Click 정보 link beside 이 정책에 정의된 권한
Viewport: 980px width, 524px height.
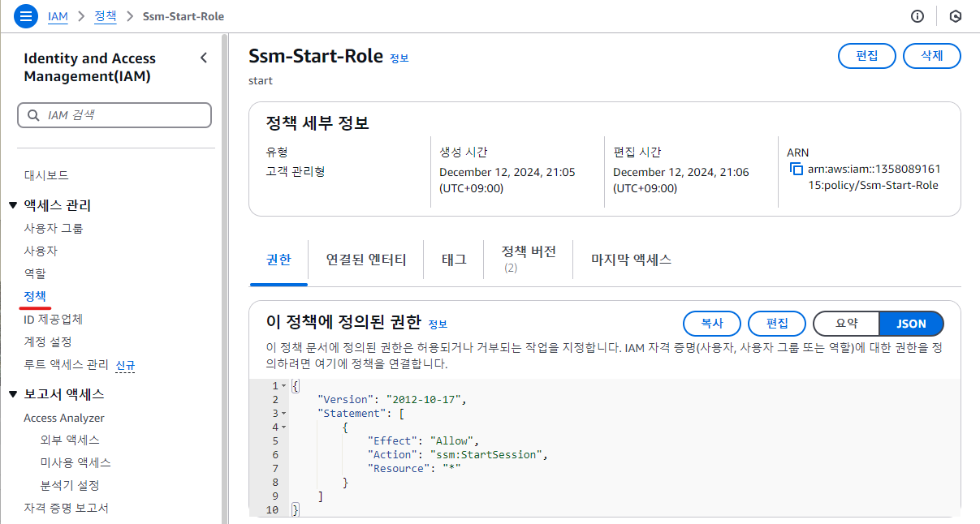pos(438,324)
